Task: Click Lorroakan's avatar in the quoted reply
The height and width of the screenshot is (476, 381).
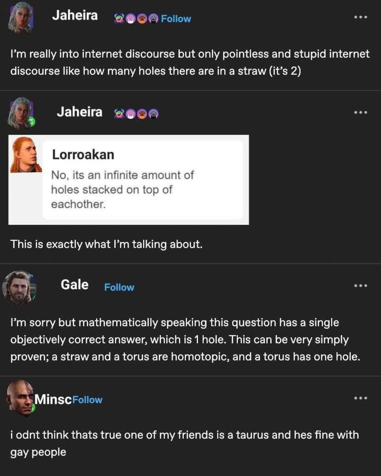Action: [26, 155]
